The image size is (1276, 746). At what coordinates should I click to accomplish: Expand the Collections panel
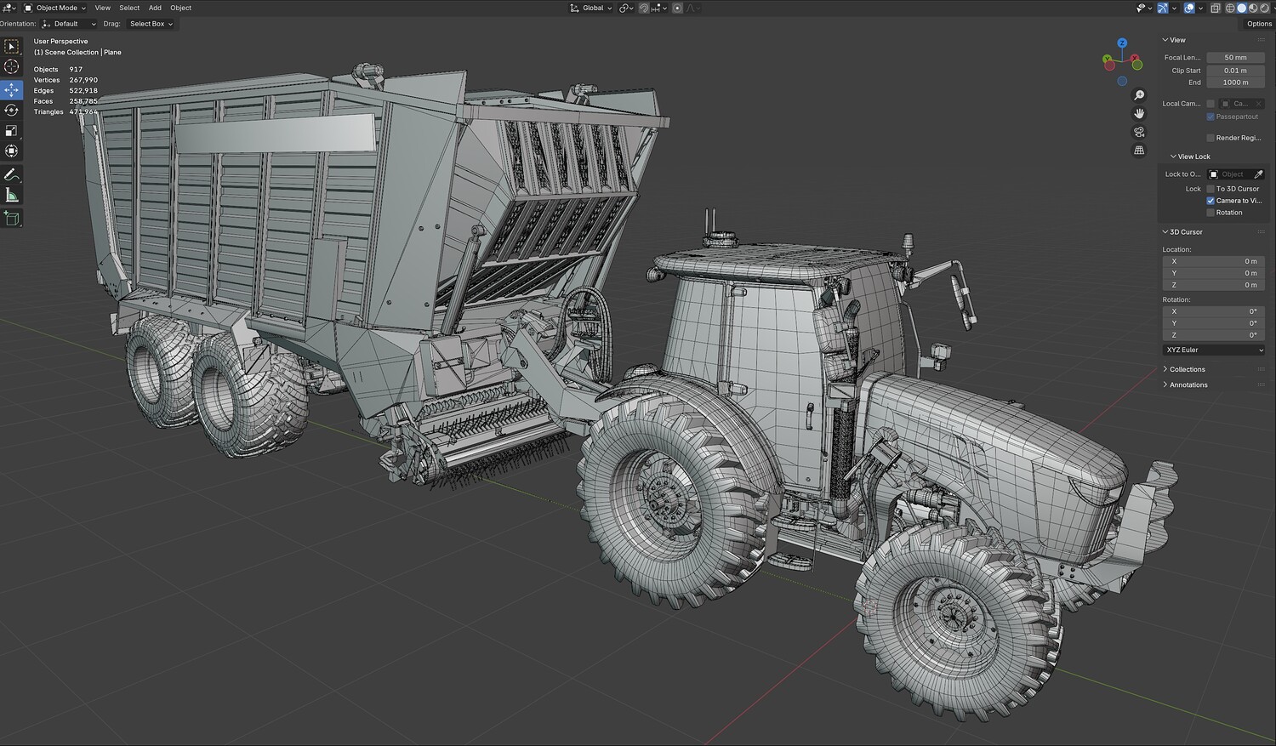(1183, 369)
